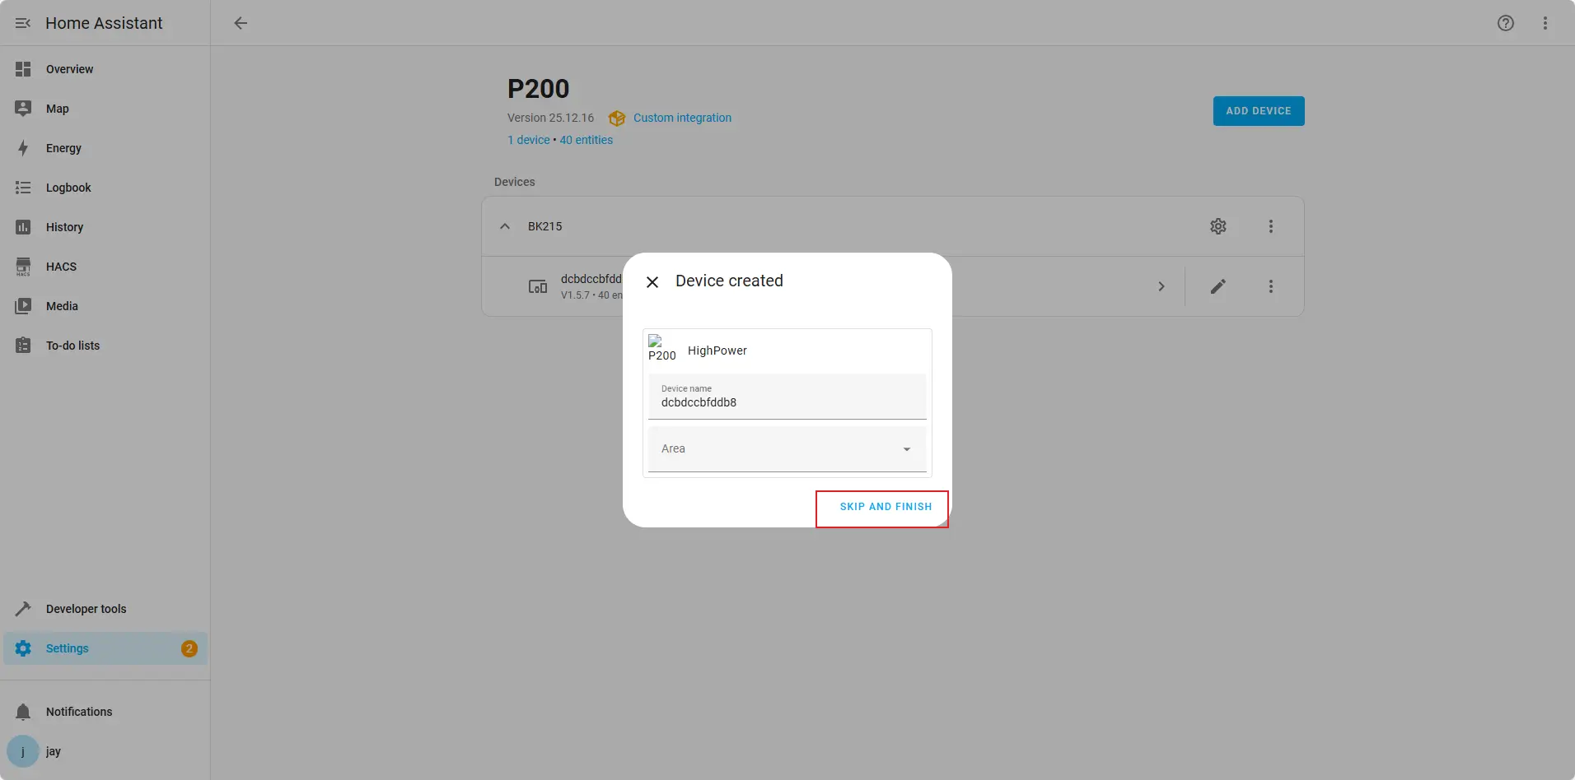1575x780 pixels.
Task: Open BK215 settings gear icon
Action: 1217,226
